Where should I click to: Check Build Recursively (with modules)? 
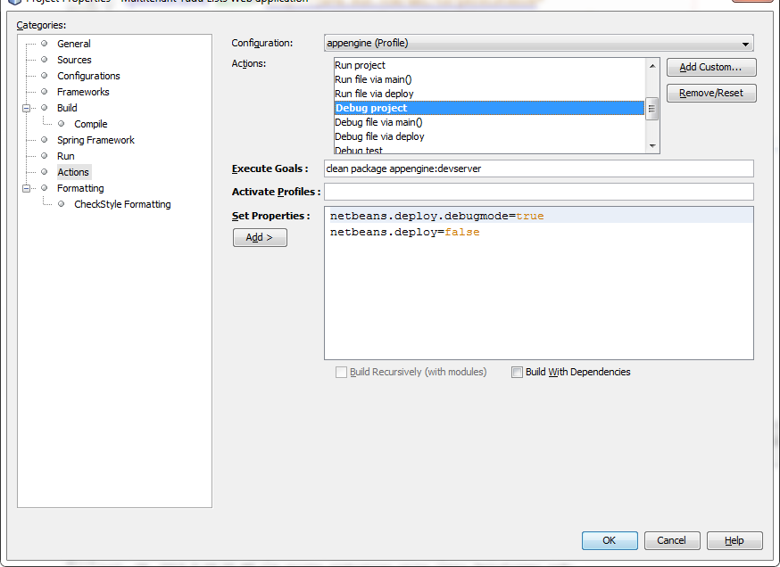(x=342, y=373)
